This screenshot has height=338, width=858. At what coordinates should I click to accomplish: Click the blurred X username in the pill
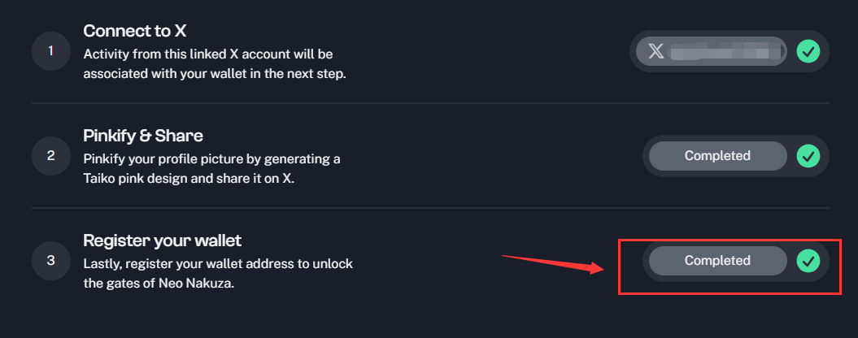[725, 52]
